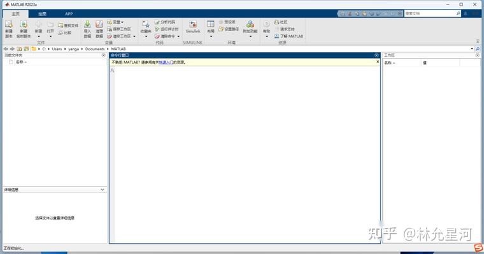Open the arrow below 附加功能
This screenshot has height=254, width=484.
coord(250,36)
